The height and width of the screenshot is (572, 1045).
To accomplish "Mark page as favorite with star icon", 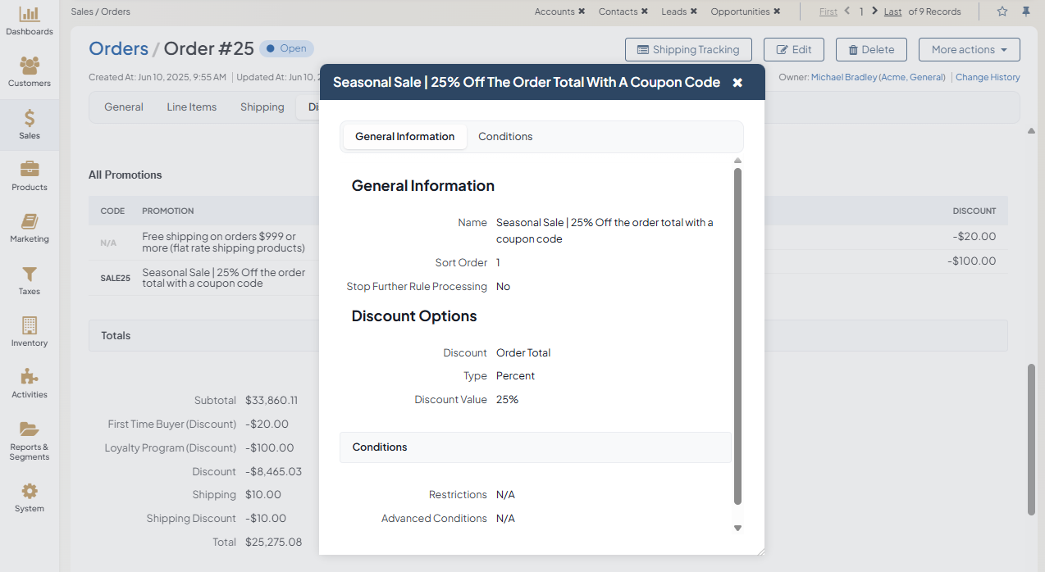I will click(1002, 11).
